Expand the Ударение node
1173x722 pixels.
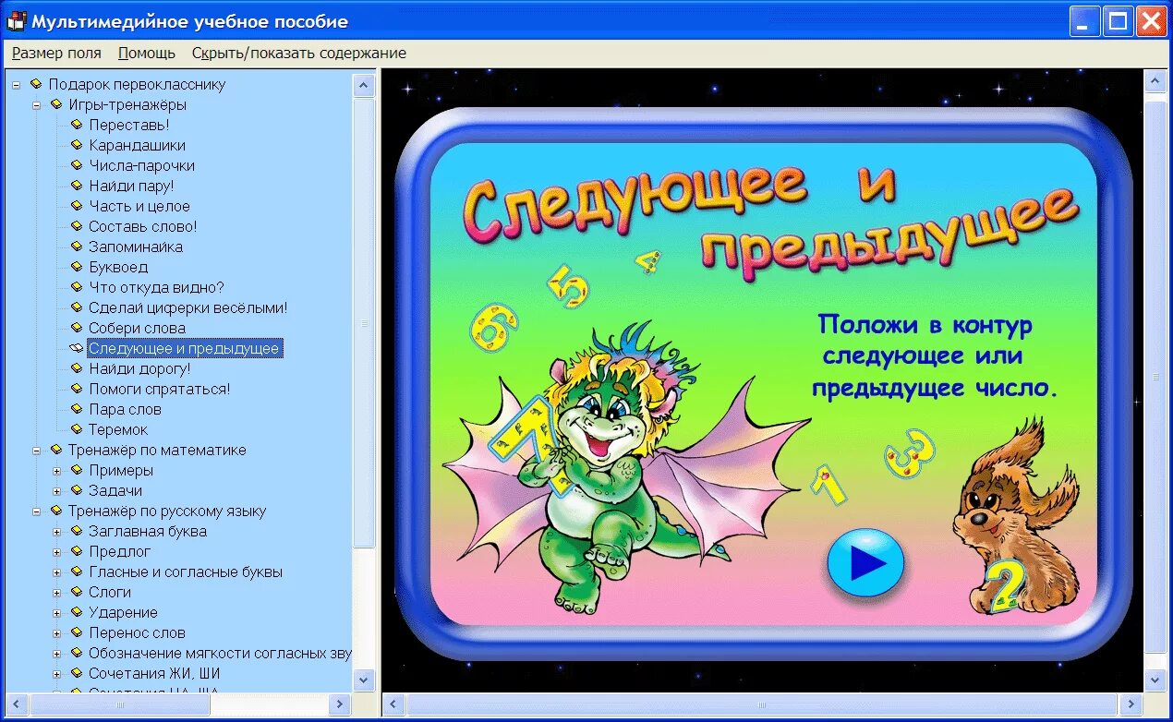tap(57, 612)
